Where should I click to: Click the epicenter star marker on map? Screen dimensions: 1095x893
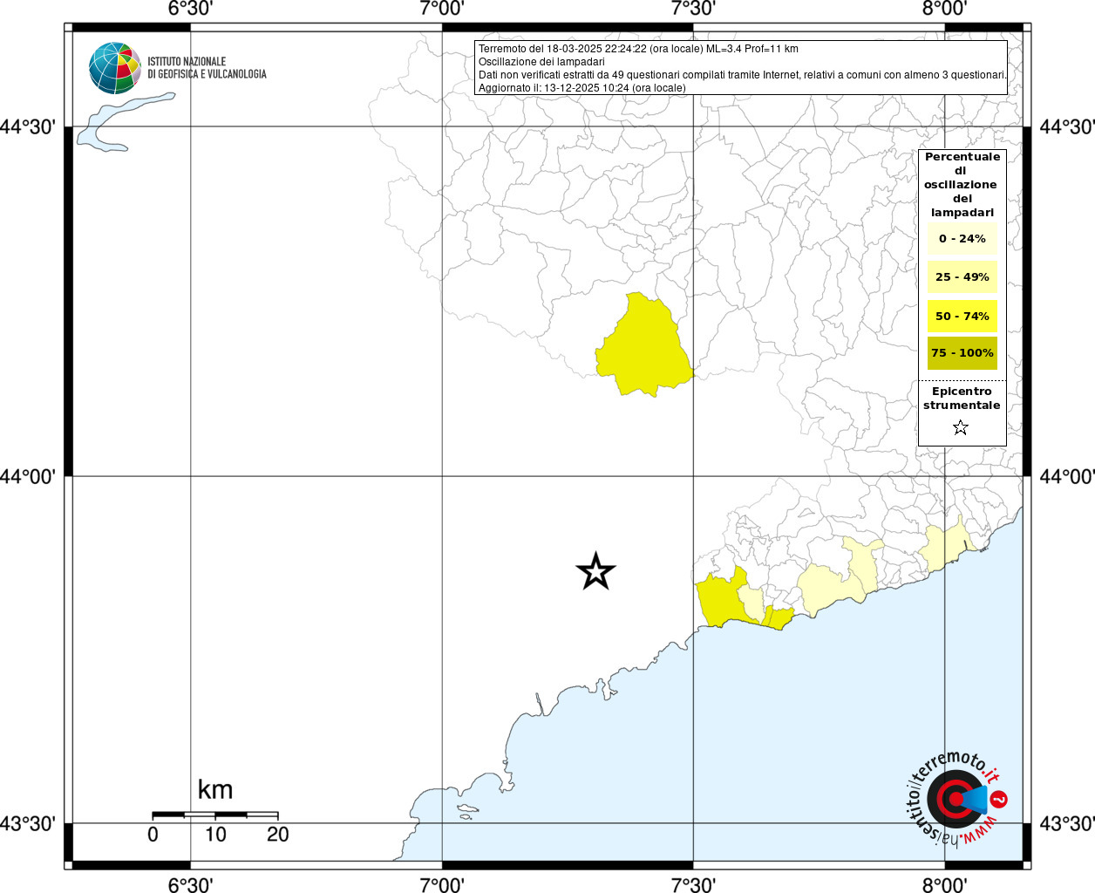pyautogui.click(x=596, y=572)
